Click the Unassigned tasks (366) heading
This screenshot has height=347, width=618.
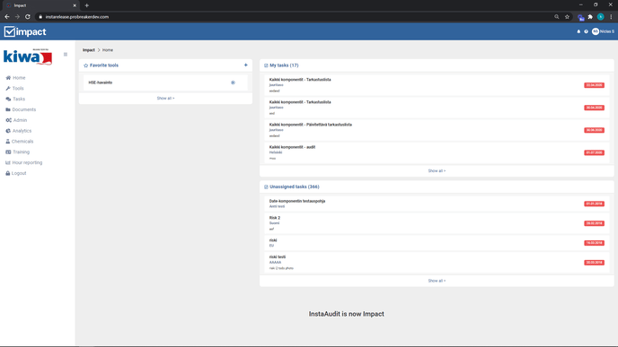click(295, 187)
